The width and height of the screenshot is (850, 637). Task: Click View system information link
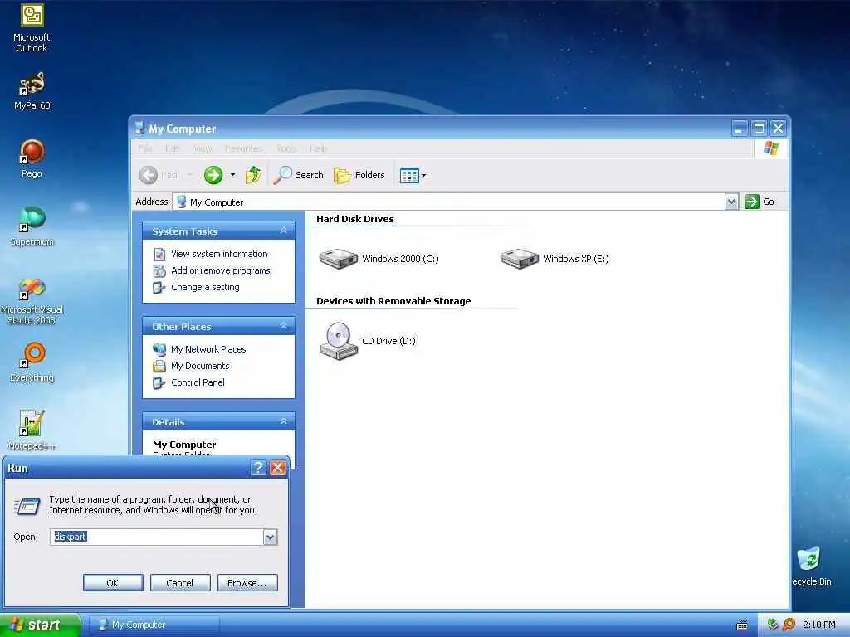tap(219, 254)
